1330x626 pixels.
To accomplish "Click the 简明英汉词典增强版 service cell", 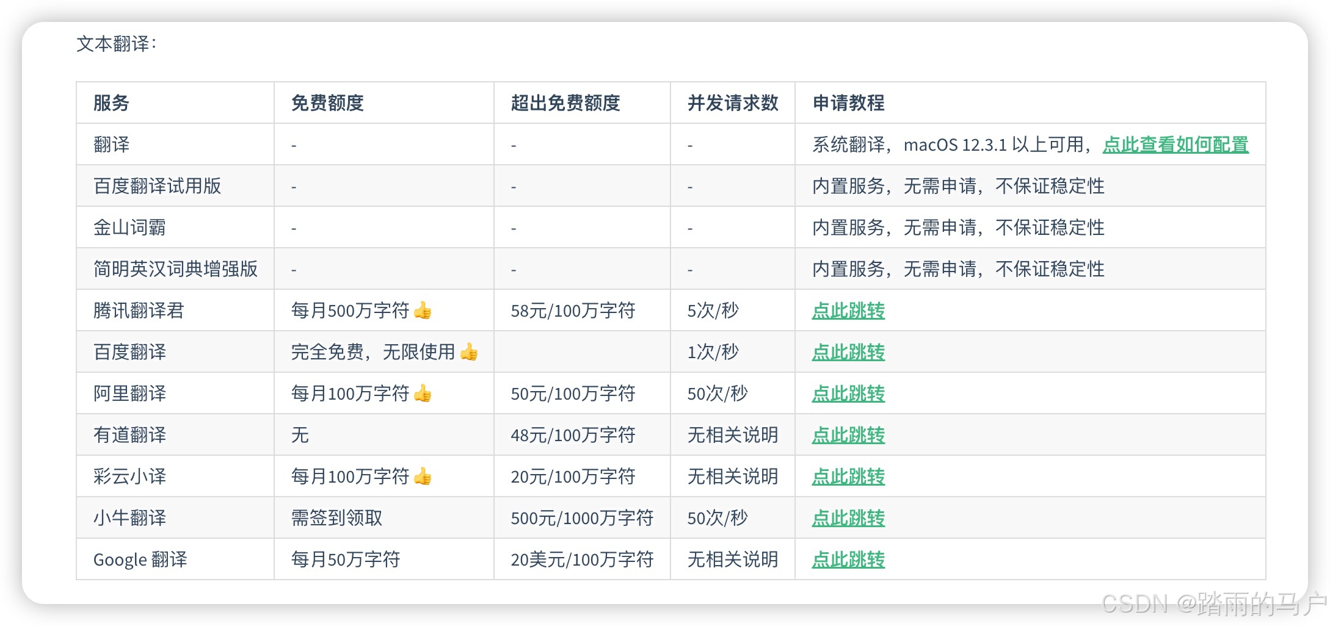I will tap(175, 269).
